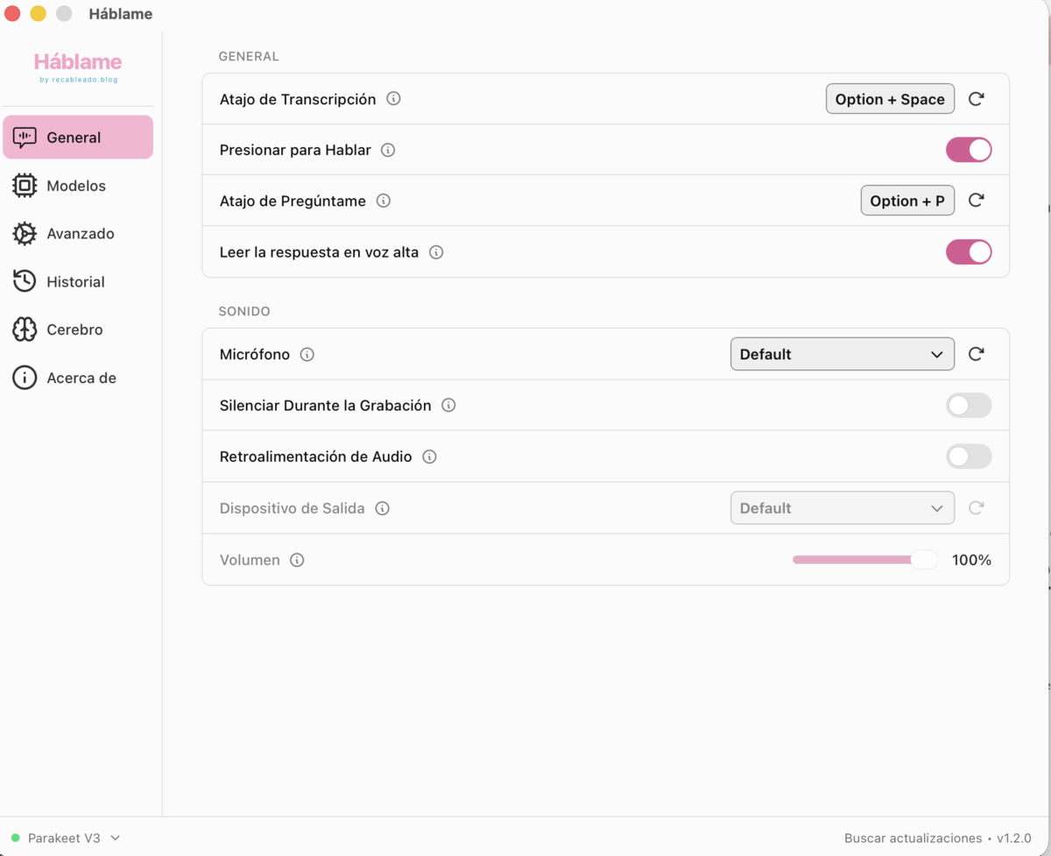Image resolution: width=1051 pixels, height=856 pixels.
Task: Show info for Volumen
Action: pyautogui.click(x=297, y=560)
